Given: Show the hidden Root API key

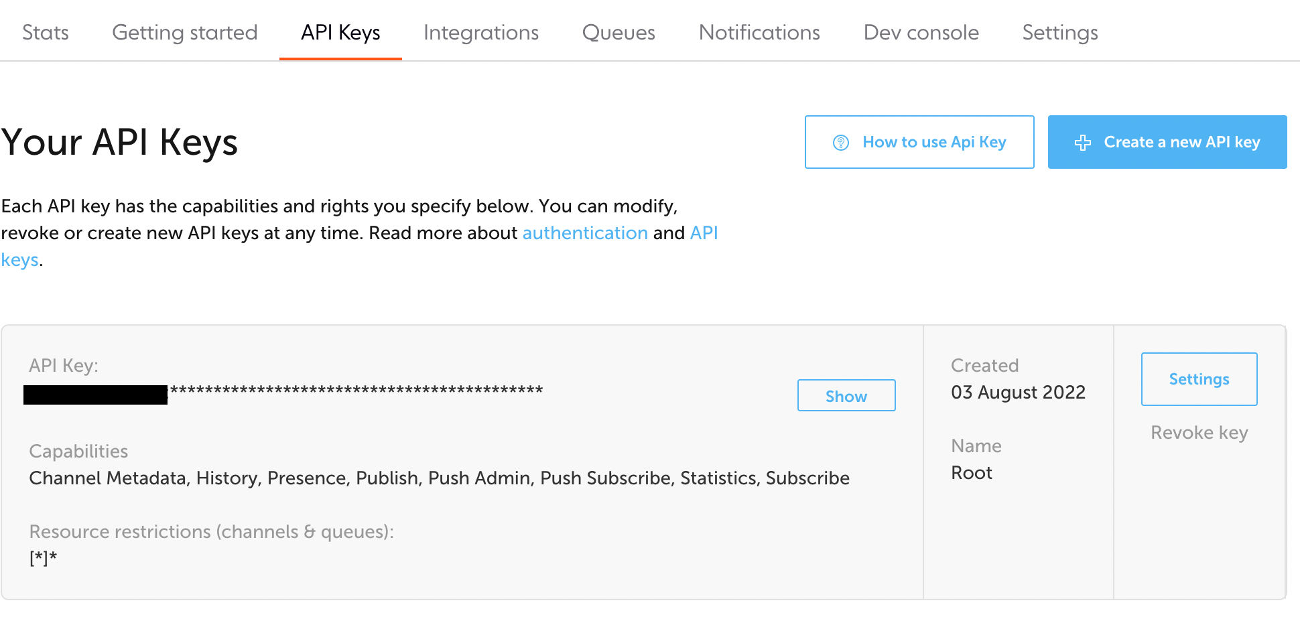Looking at the screenshot, I should pyautogui.click(x=846, y=395).
